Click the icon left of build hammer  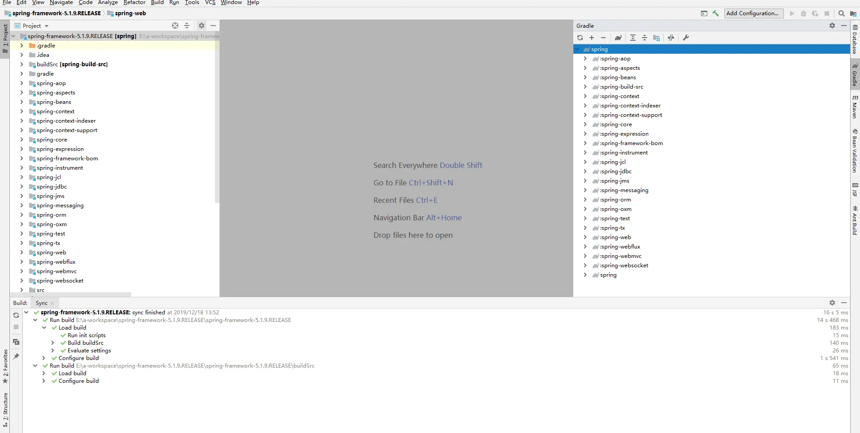[x=704, y=13]
